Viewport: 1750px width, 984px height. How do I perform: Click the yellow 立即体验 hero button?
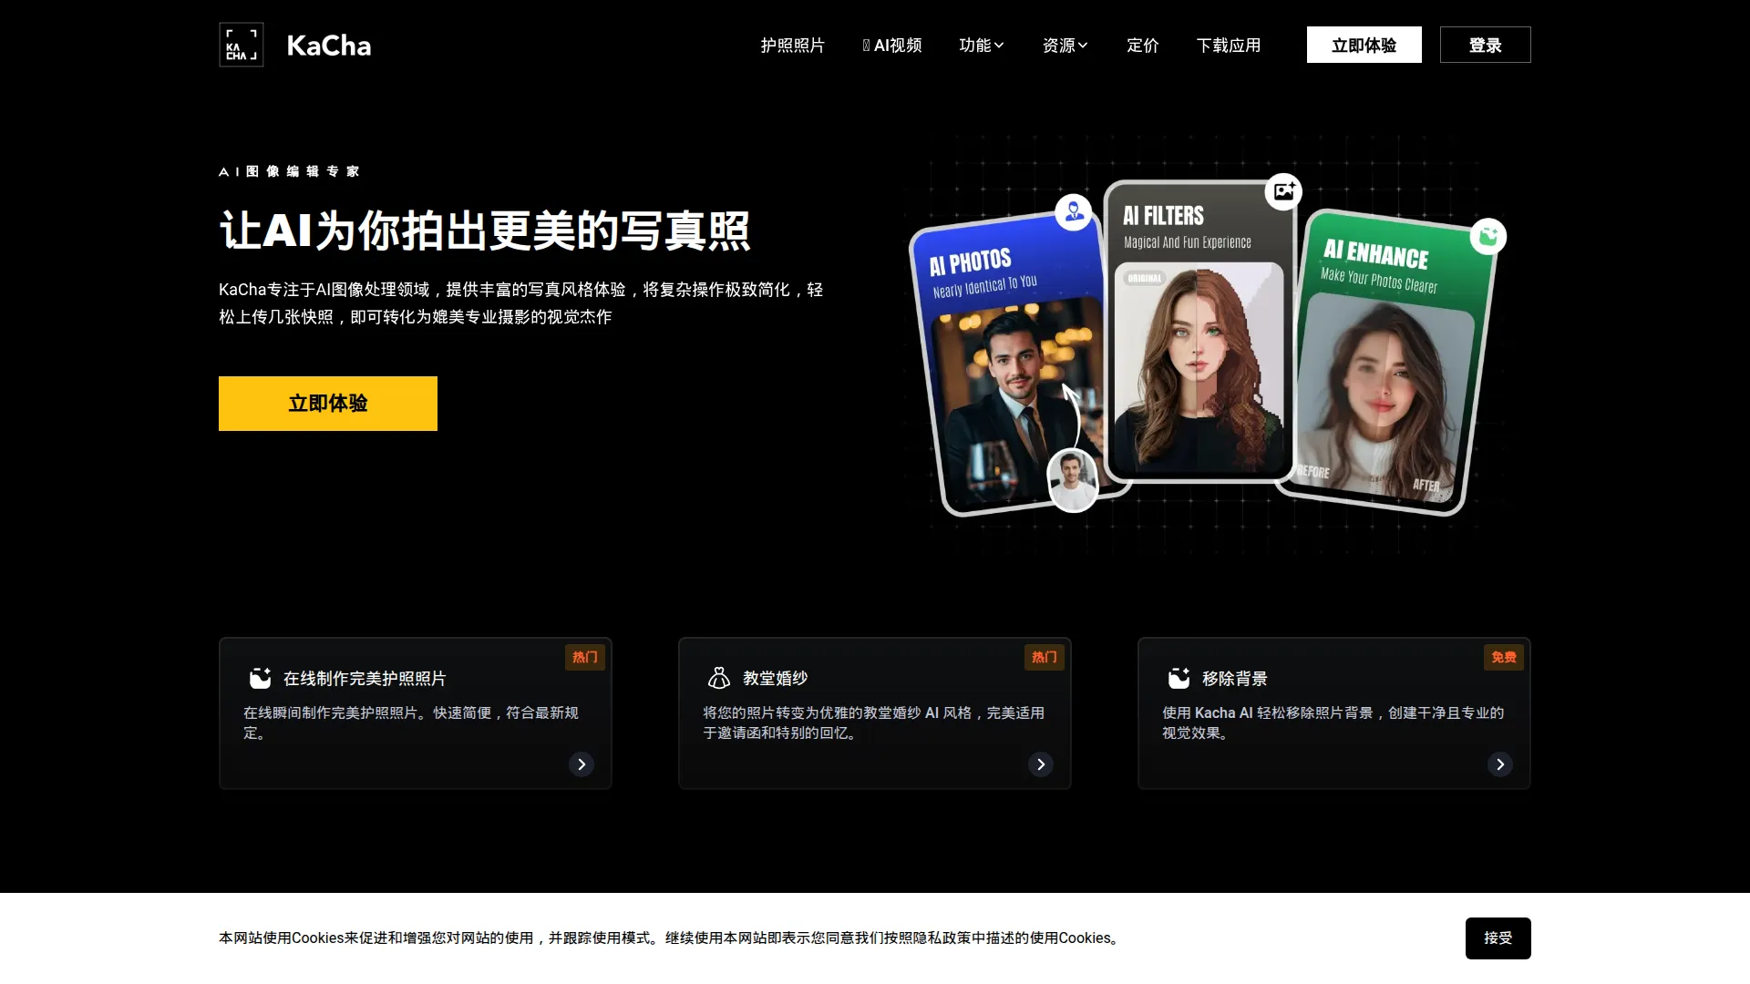click(x=328, y=404)
